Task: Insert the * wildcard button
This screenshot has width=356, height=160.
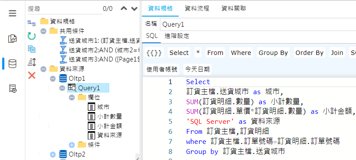Action: tap(198, 53)
